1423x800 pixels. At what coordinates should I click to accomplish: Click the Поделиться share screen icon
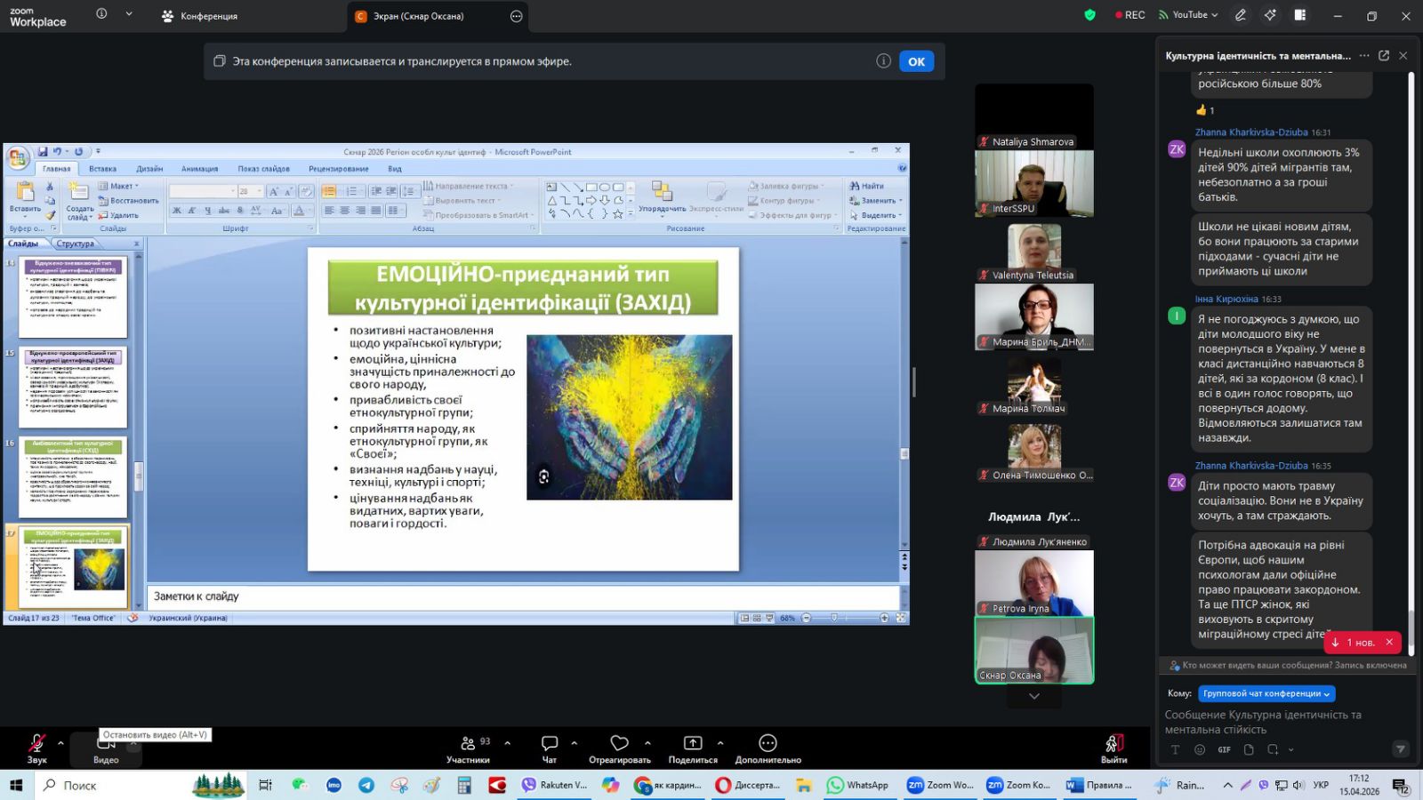coord(692,743)
